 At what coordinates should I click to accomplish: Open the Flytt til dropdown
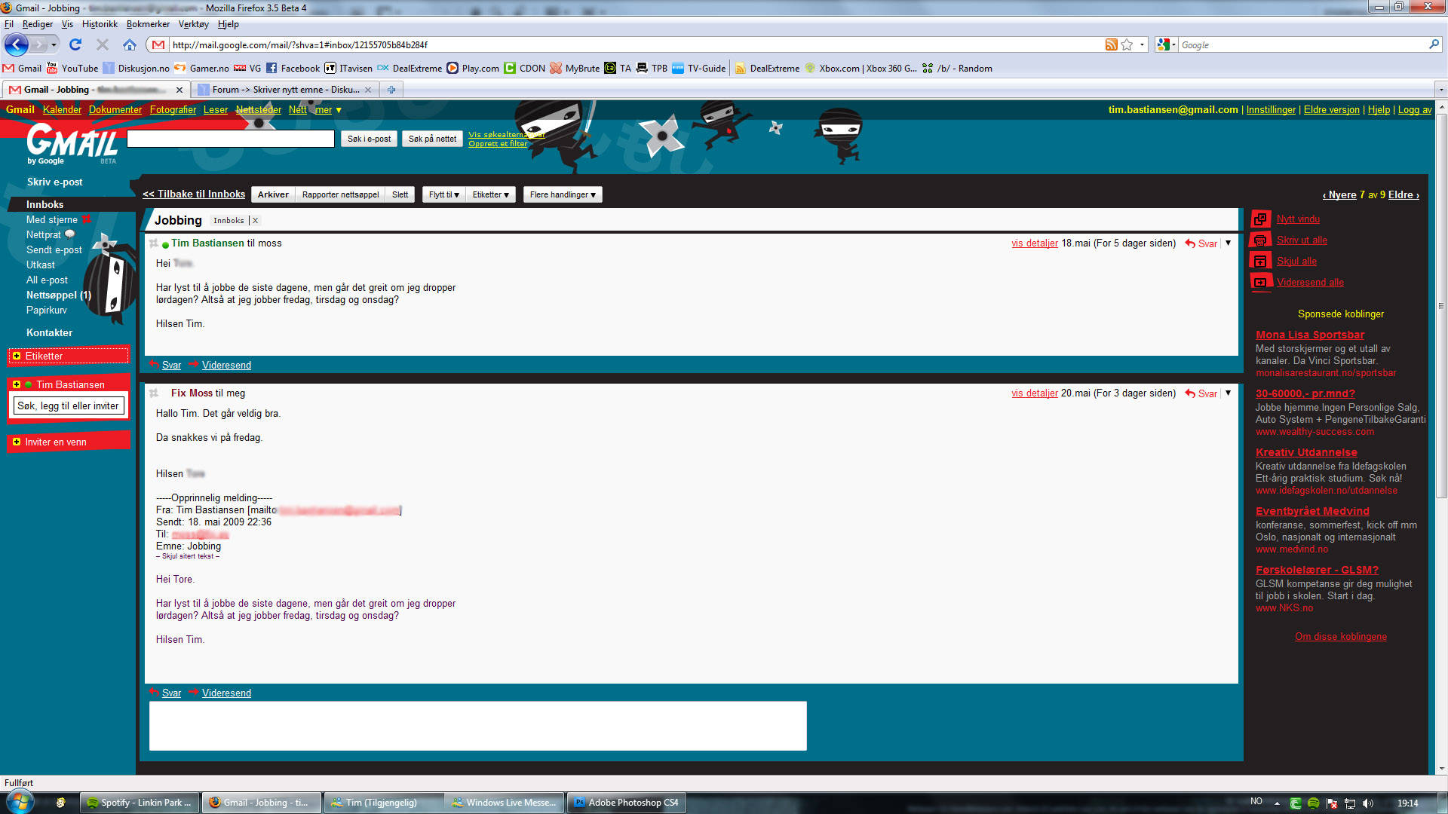tap(443, 194)
